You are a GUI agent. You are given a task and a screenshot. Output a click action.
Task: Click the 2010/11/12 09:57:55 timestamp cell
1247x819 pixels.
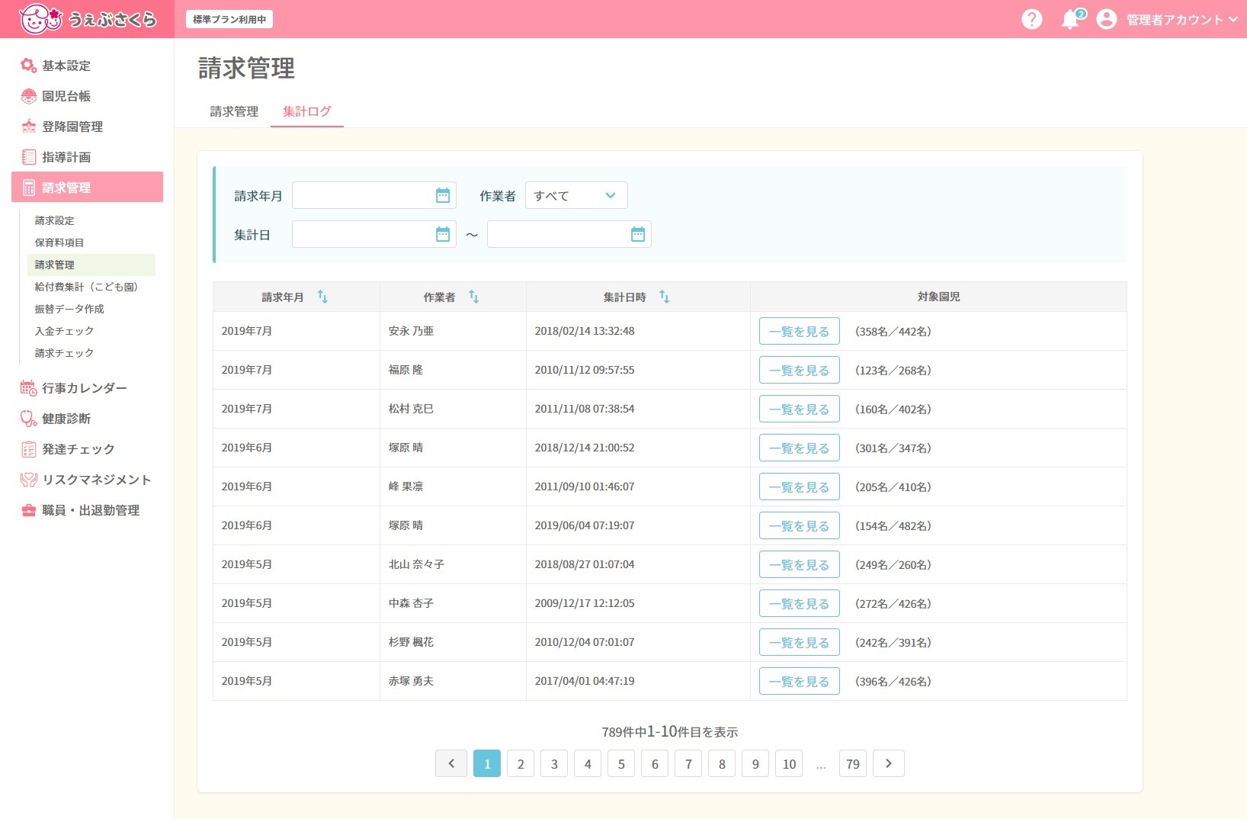click(x=585, y=370)
